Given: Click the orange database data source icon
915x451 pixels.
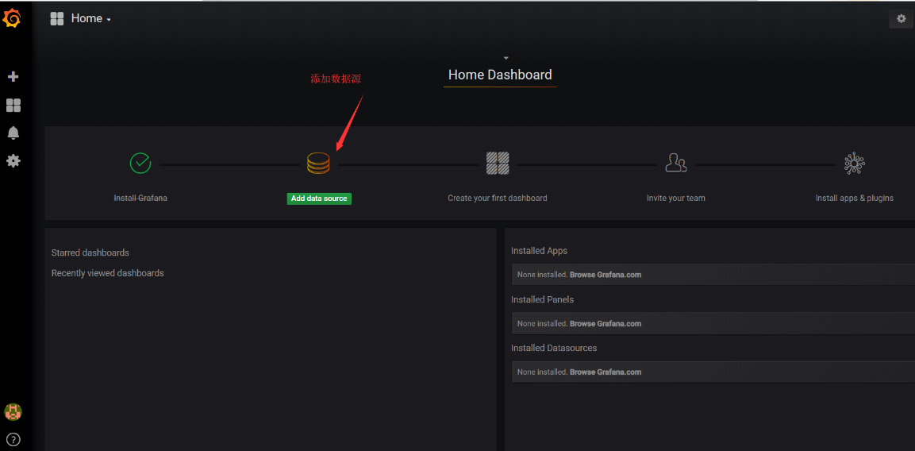Looking at the screenshot, I should tap(318, 164).
